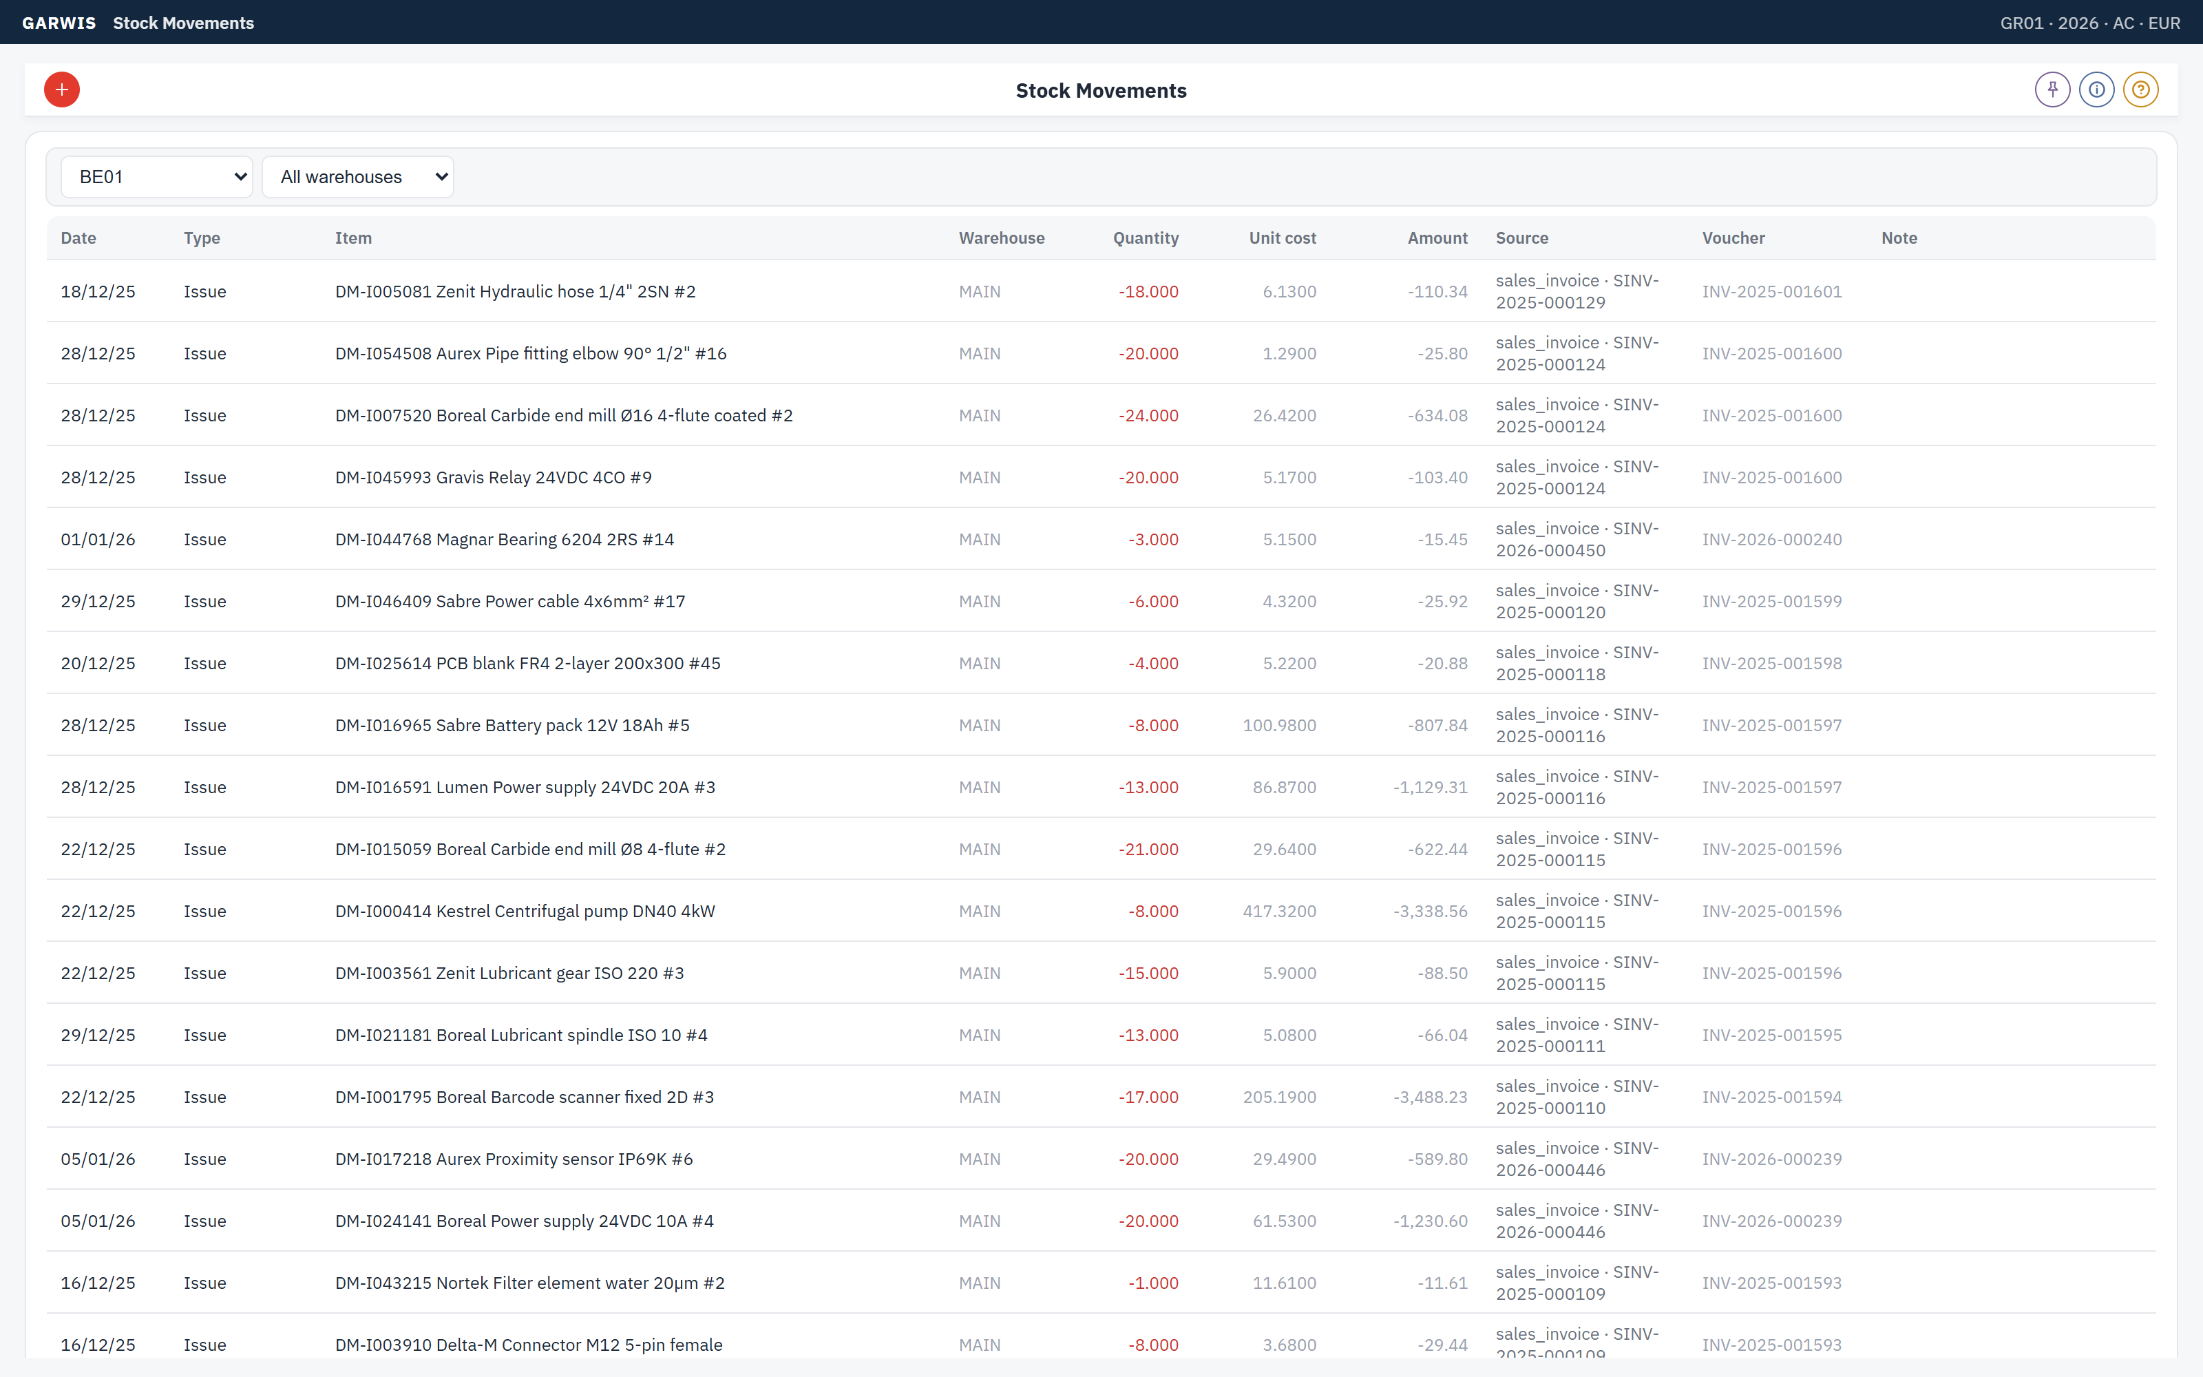Select Nortek Filter element water 20µm #2
This screenshot has width=2203, height=1377.
530,1282
